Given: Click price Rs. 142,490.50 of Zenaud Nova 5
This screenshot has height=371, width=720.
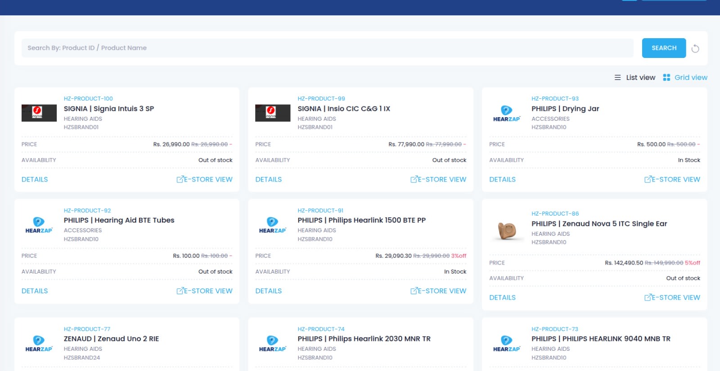Looking at the screenshot, I should [624, 263].
